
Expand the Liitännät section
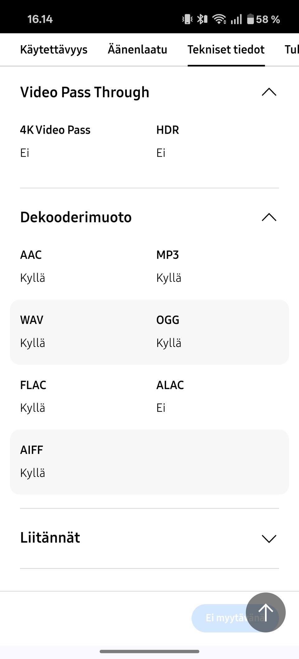tap(269, 538)
